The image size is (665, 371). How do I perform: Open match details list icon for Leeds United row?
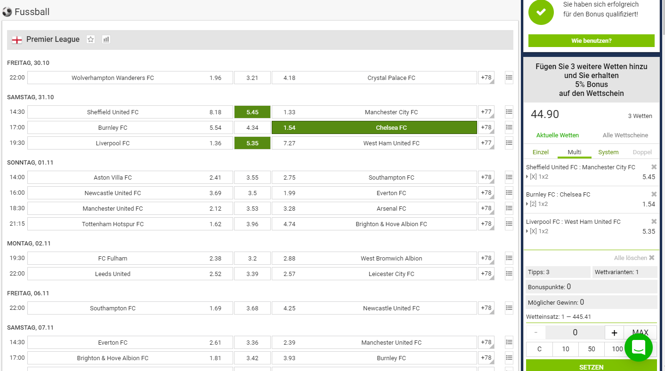509,274
